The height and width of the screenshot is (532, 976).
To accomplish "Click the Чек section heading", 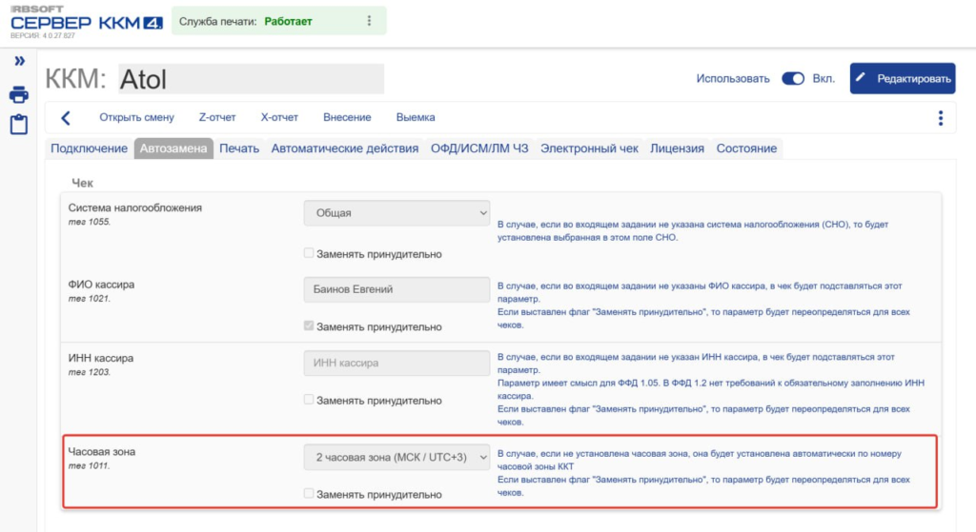I will [82, 183].
